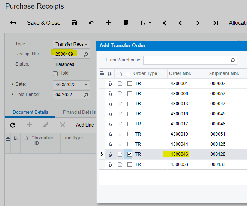Go to next record icon
The image size is (247, 206).
(x=198, y=23)
